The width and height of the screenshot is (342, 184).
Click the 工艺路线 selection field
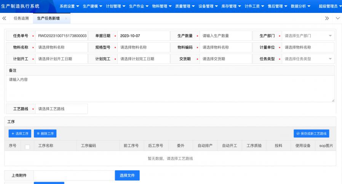pos(61,109)
